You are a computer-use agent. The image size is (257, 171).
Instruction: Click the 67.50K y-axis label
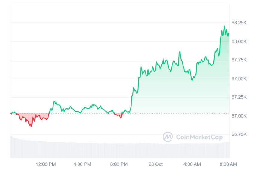239,79
